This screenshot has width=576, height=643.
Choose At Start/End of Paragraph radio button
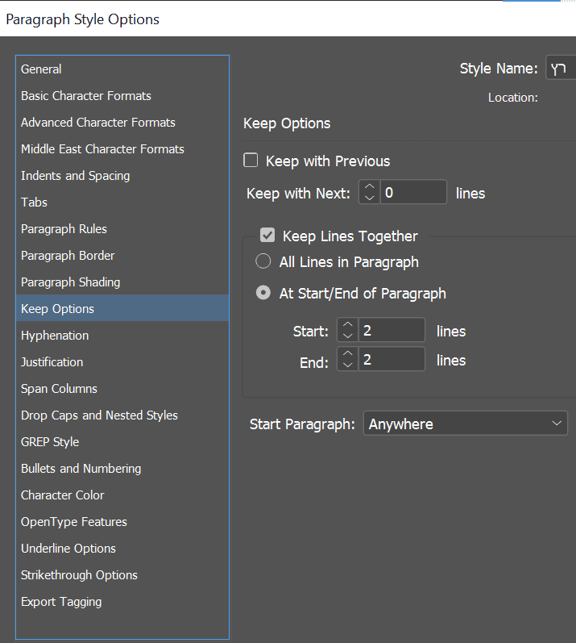coord(263,294)
